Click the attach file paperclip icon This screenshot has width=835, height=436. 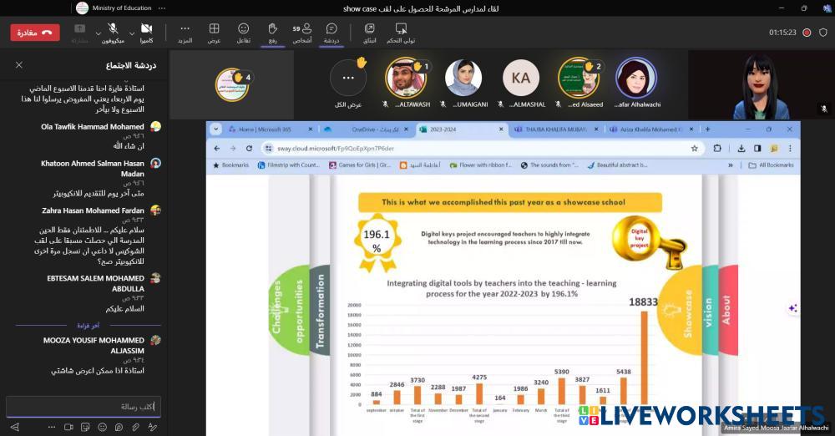click(x=137, y=427)
